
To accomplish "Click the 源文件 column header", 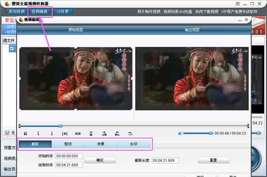I will coord(9,41).
